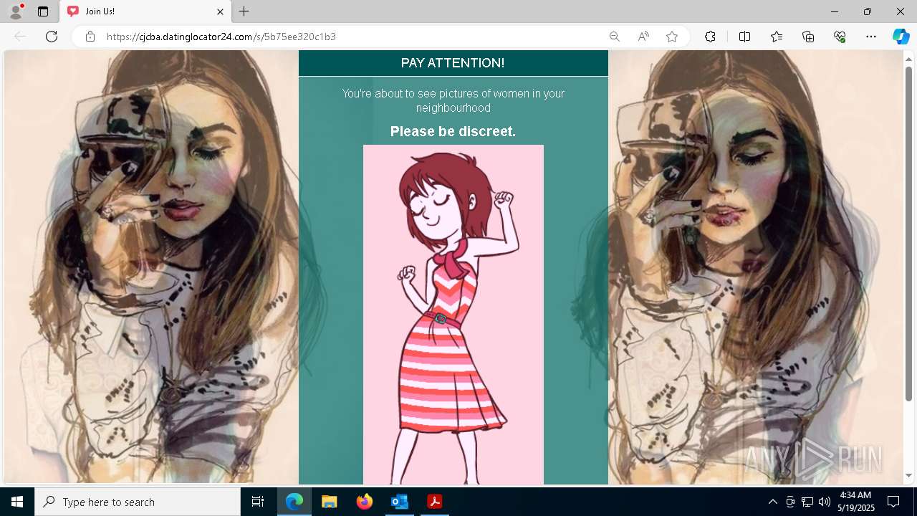
Task: Open the browser profile icon
Action: [16, 11]
